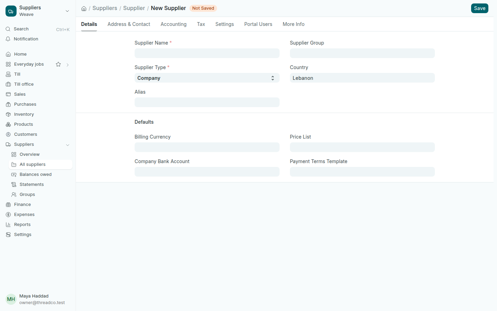Image resolution: width=497 pixels, height=311 pixels.
Task: Click the Expenses dollar icon
Action: (8, 215)
